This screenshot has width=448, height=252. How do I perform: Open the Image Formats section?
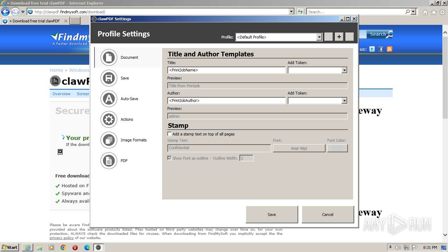pos(128,140)
